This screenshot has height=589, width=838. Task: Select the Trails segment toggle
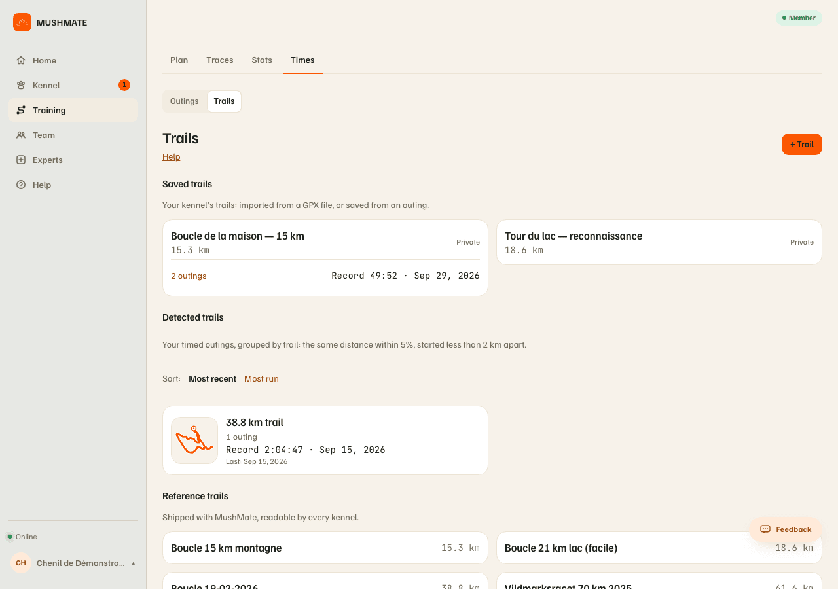tap(224, 101)
